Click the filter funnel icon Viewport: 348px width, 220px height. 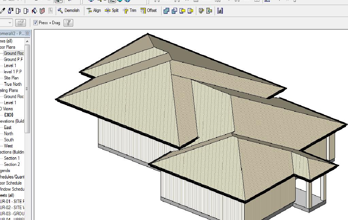click(68, 23)
